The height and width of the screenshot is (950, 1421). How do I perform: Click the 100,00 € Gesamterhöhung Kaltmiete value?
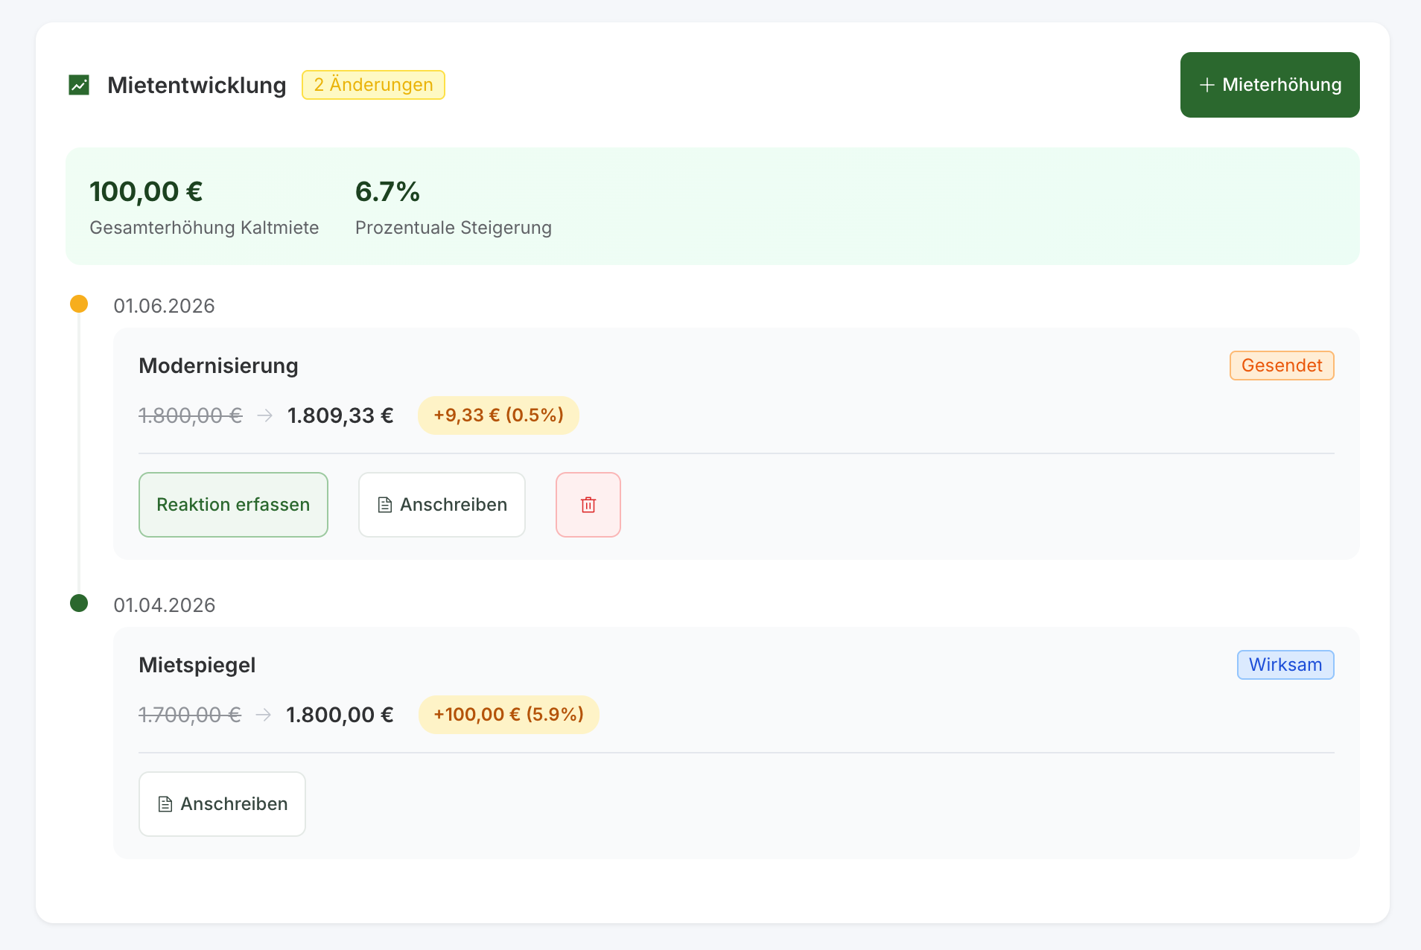[x=146, y=192]
